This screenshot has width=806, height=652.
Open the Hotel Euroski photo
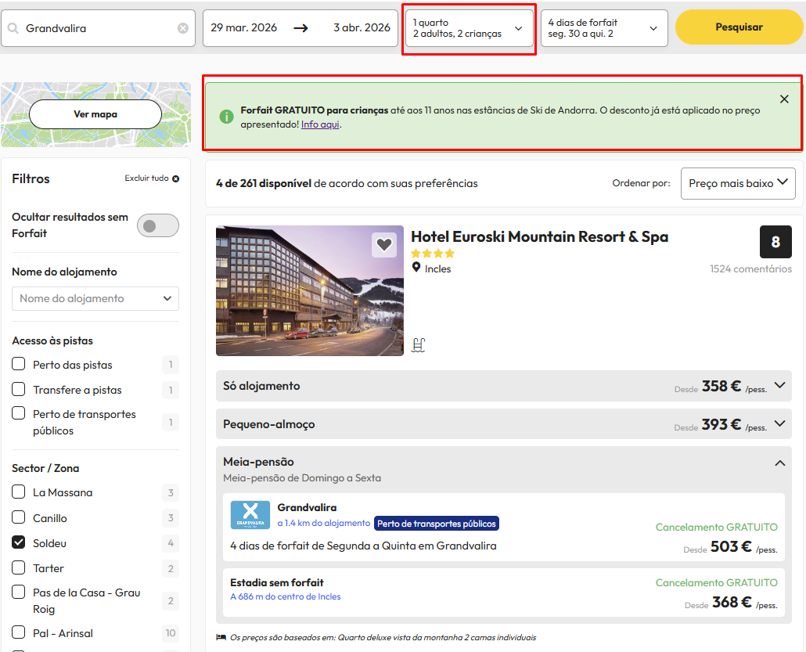[310, 290]
